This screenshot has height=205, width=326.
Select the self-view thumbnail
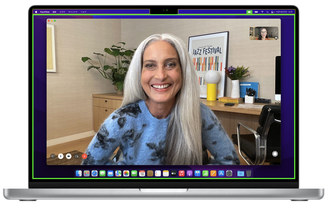coord(264,33)
